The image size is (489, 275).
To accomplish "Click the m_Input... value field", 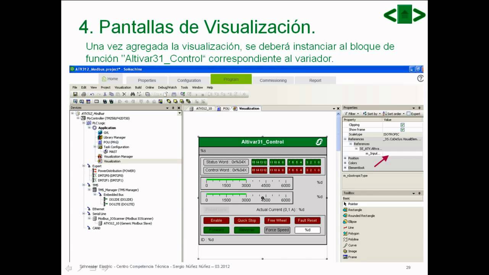I will coord(403,154).
